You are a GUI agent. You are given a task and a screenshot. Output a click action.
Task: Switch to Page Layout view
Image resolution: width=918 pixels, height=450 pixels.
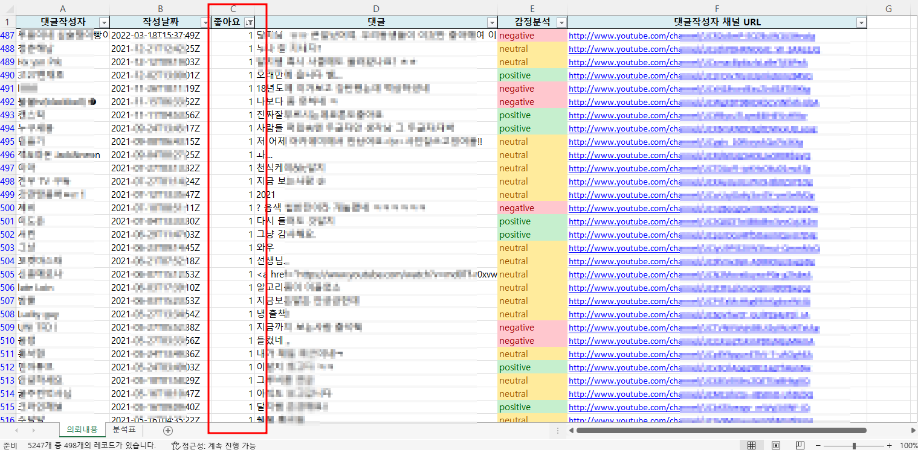(775, 445)
